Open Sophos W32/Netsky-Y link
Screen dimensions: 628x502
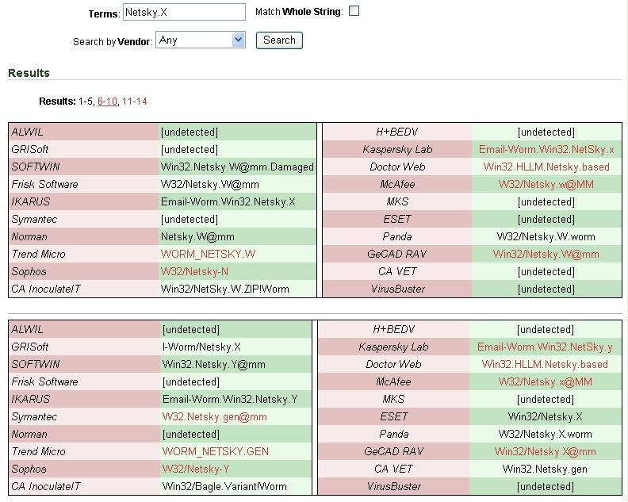pos(196,469)
